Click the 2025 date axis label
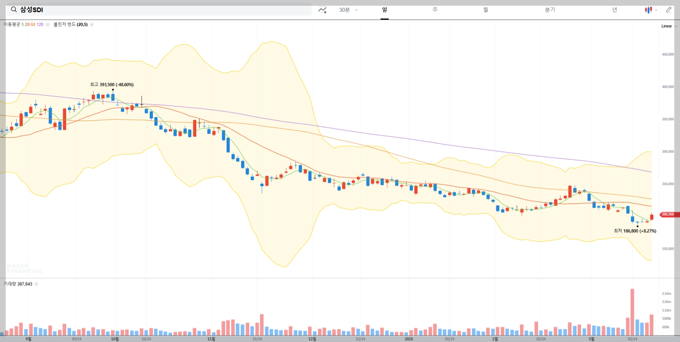Screen dimensions: 680x342 [409, 339]
